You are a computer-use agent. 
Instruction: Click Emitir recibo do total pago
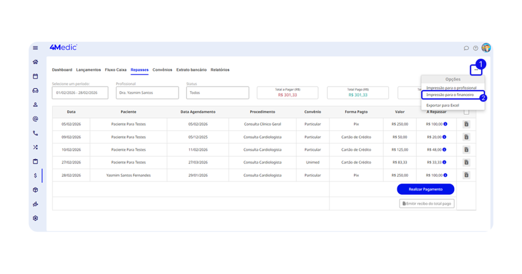(x=427, y=204)
